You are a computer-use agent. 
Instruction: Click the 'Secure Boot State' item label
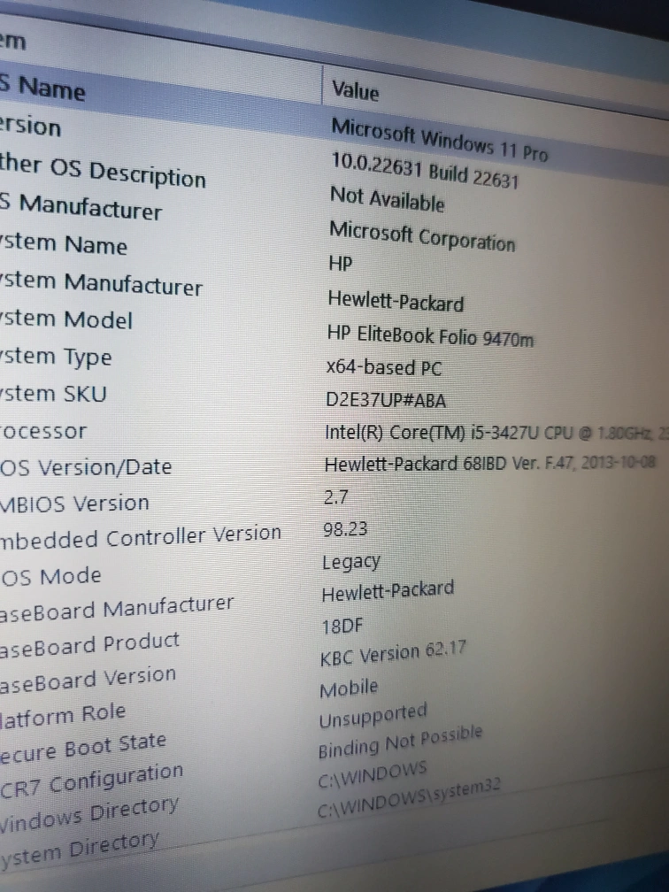(x=83, y=750)
